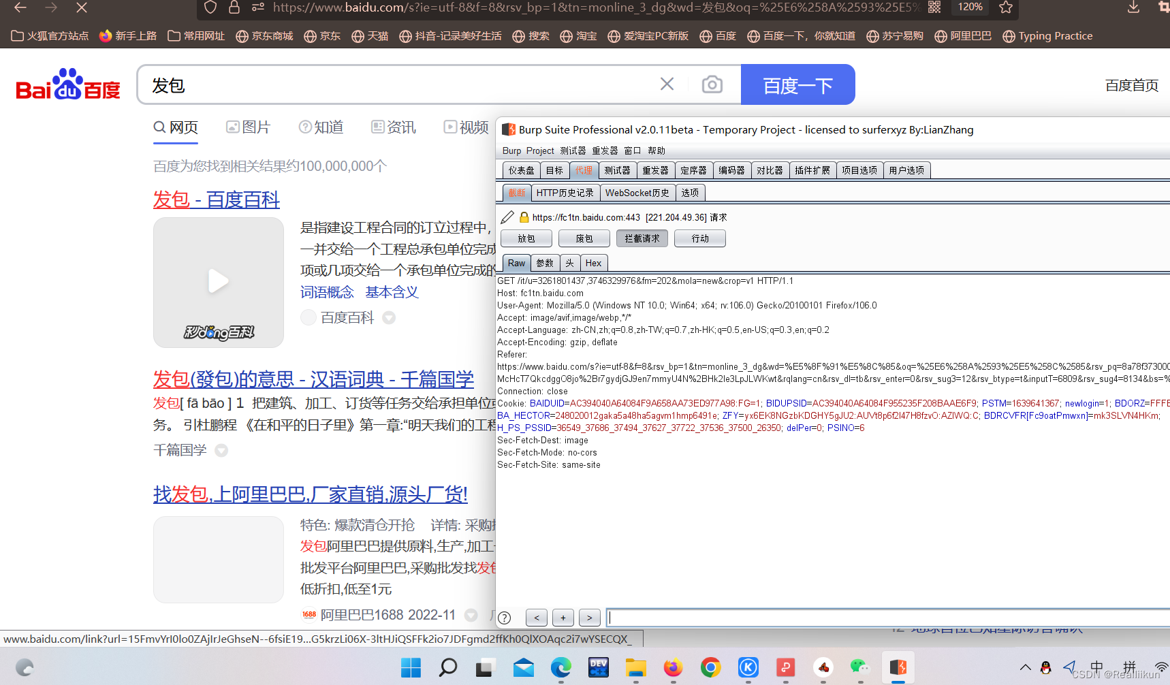The width and height of the screenshot is (1170, 685).
Task: Expand dropdown next to 千篇国学 source
Action: pyautogui.click(x=221, y=450)
